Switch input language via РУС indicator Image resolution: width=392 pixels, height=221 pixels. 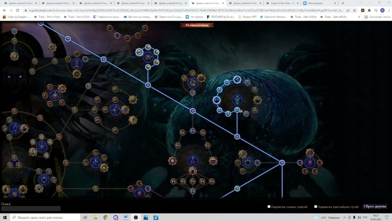coord(365,217)
